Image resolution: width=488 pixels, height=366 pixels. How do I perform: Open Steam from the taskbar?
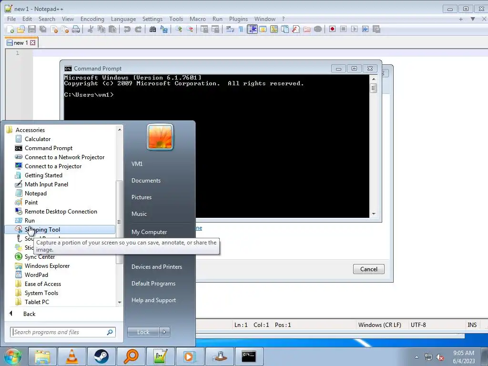point(101,356)
